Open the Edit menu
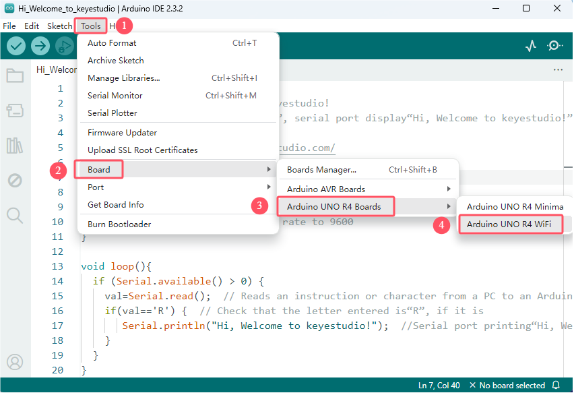This screenshot has width=574, height=393. pyautogui.click(x=32, y=26)
